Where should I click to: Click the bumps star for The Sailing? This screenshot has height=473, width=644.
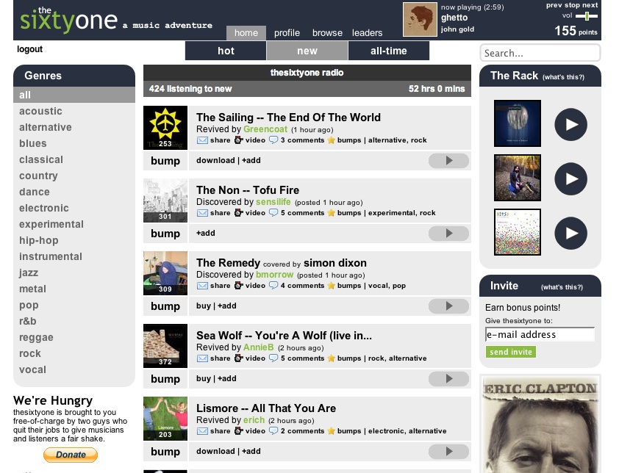pyautogui.click(x=331, y=140)
